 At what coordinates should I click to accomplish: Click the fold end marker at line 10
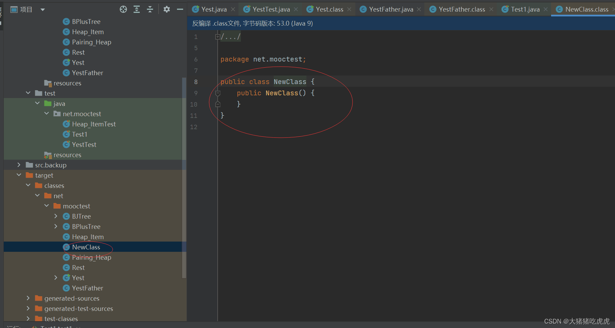(218, 104)
